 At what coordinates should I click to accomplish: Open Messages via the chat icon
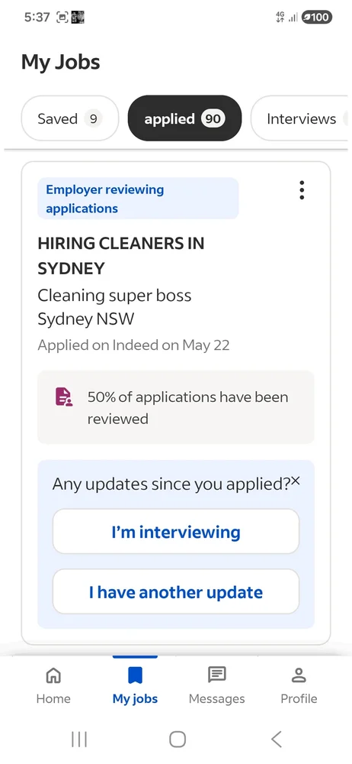[x=217, y=675]
